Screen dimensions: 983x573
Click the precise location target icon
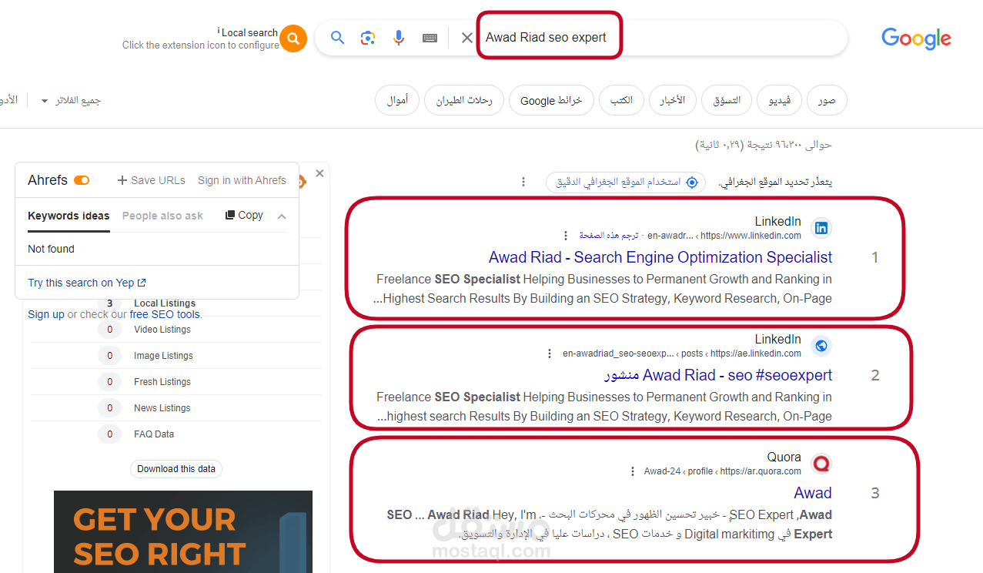(691, 182)
